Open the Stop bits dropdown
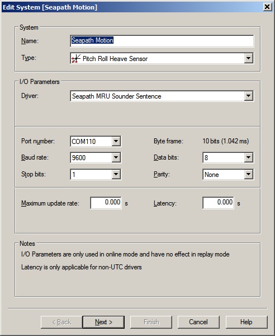Screen dimensions: 275x336 pos(116,174)
